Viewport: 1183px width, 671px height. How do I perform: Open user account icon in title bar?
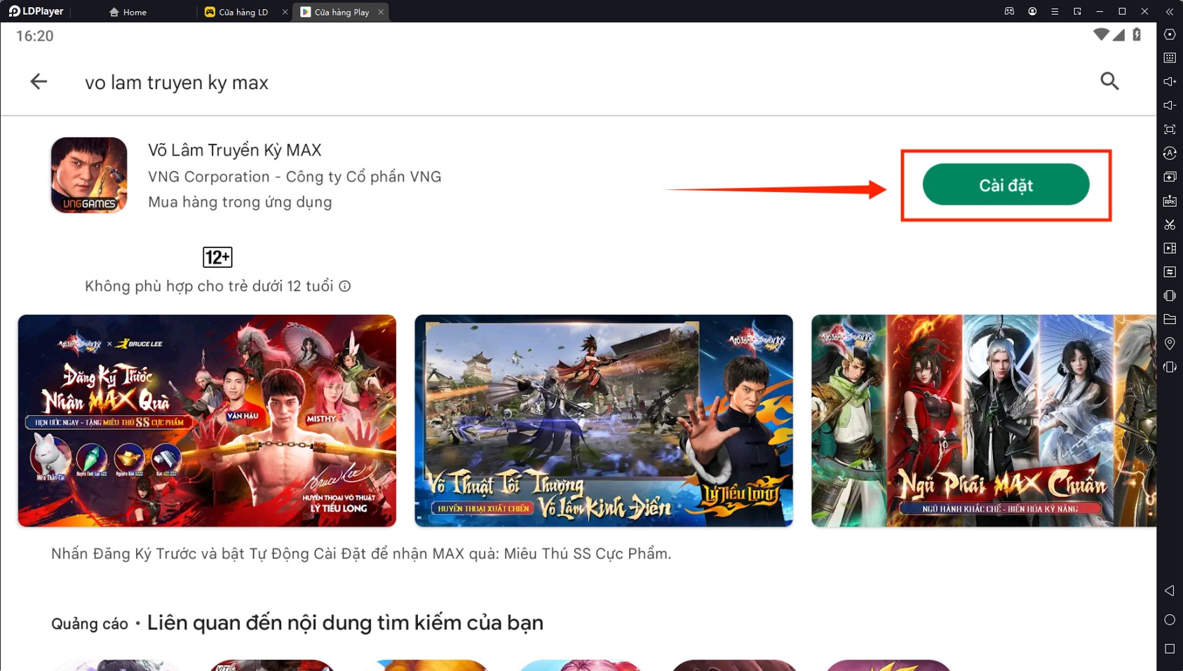[x=1032, y=12]
